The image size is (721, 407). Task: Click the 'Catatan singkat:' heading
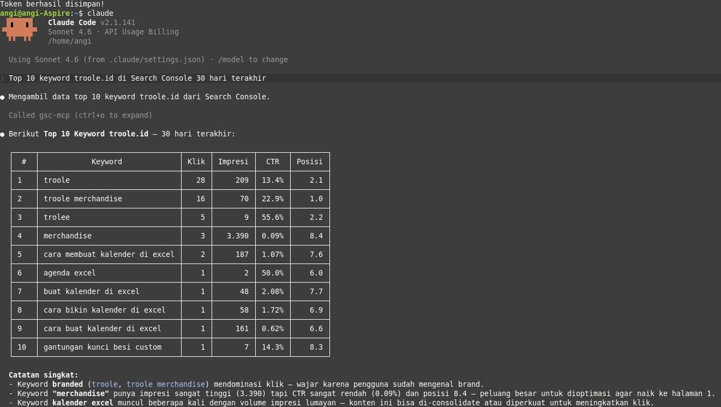43,375
